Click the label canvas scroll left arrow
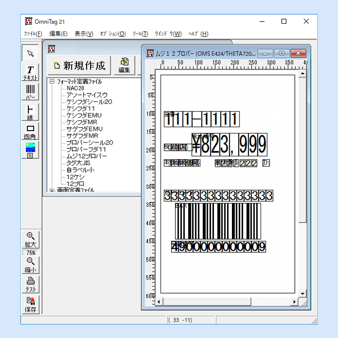The image size is (338, 338). pos(159,302)
